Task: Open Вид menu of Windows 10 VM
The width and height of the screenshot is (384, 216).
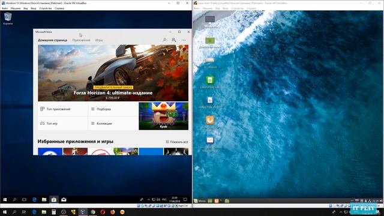Action: 25,8
